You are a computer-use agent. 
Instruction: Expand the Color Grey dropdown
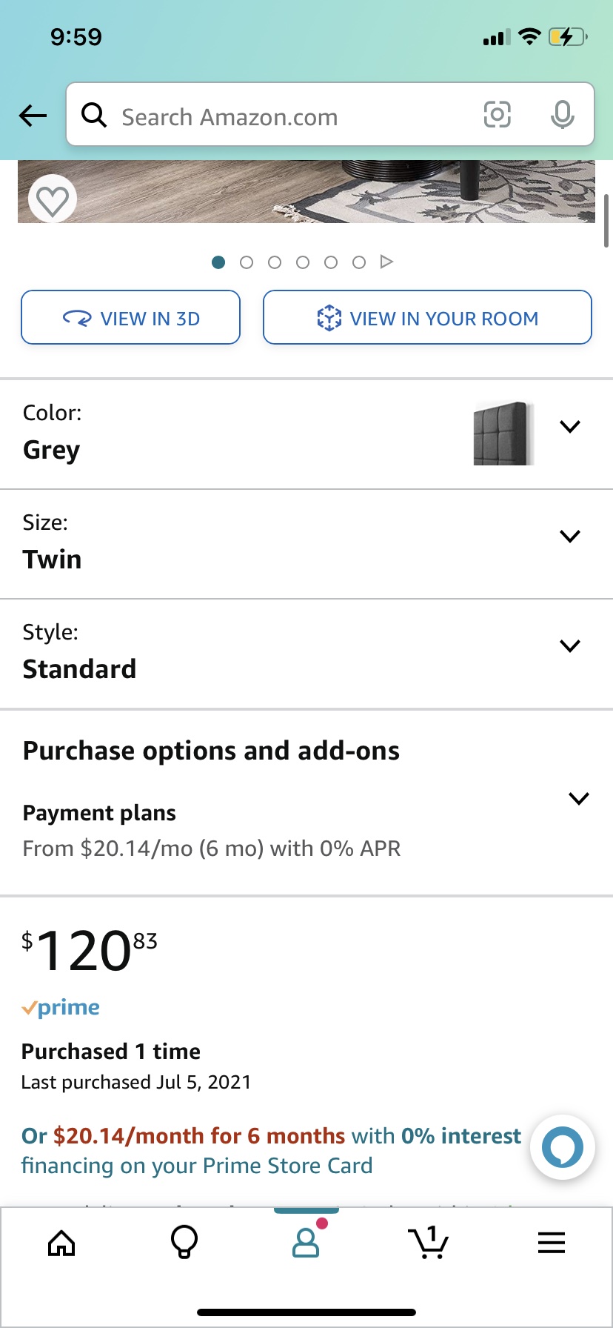pyautogui.click(x=570, y=427)
